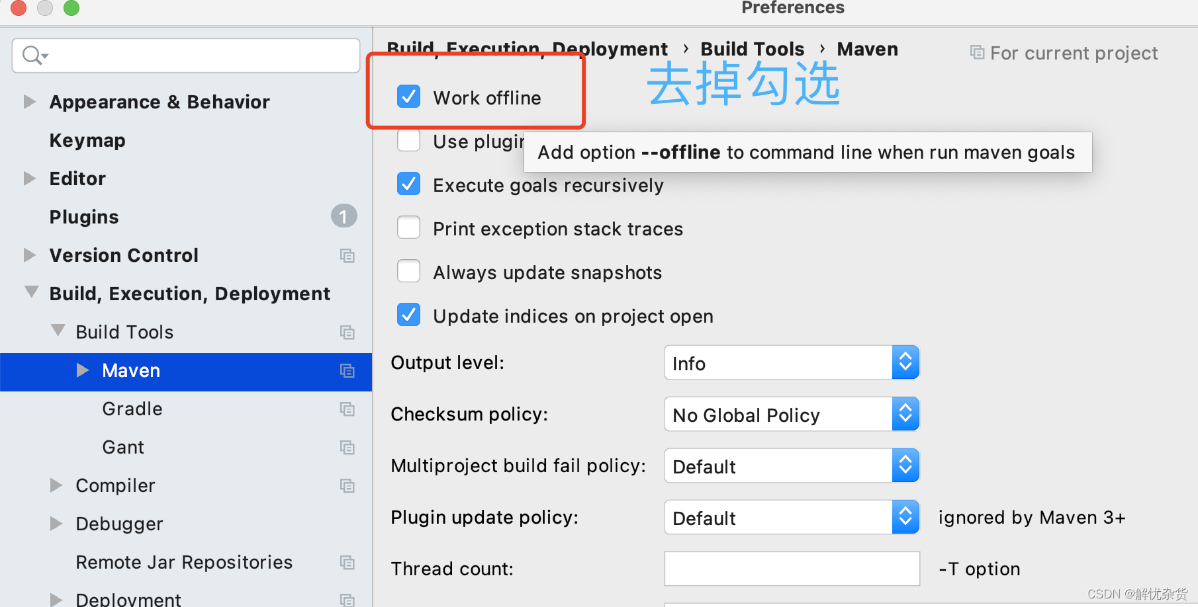Enable Print exception stack traces

(x=408, y=227)
